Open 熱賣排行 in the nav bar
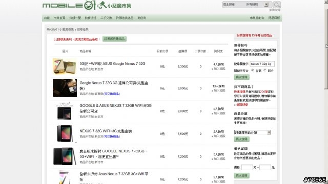This screenshot has height=184, width=328. [x=90, y=18]
